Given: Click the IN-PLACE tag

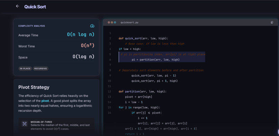Looking at the screenshot, I should pyautogui.click(x=25, y=69).
